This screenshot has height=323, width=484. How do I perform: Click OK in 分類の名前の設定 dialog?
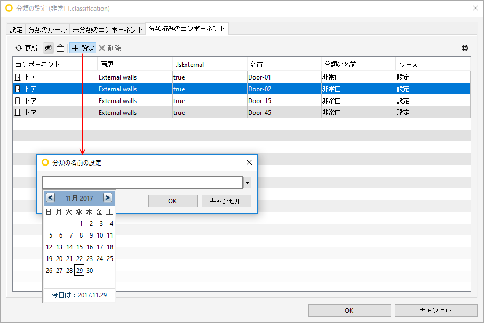[x=173, y=201]
